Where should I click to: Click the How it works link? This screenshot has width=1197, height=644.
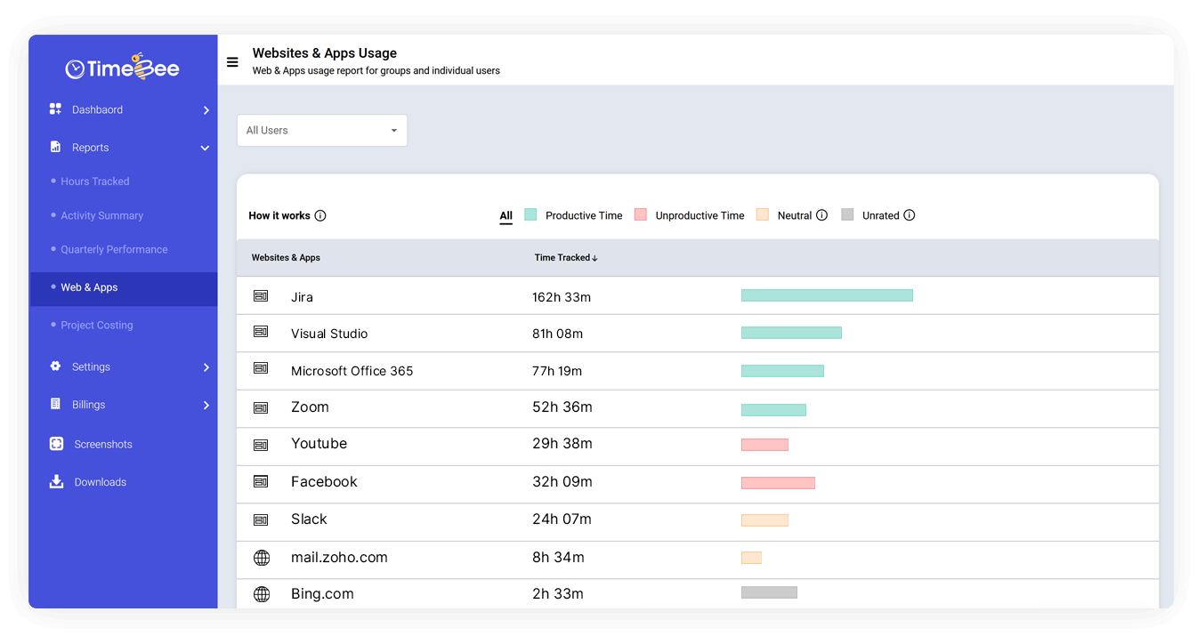pyautogui.click(x=279, y=215)
